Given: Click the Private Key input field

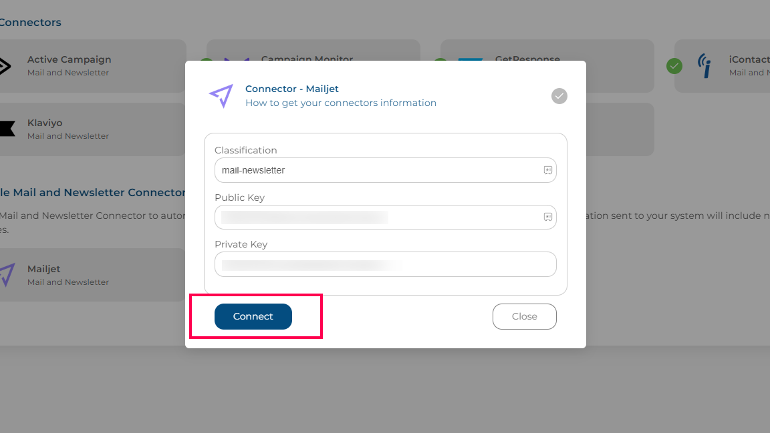Looking at the screenshot, I should pos(386,264).
